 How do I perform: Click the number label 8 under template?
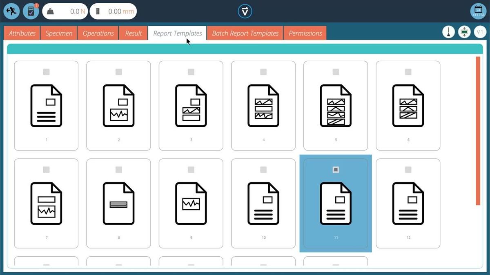[119, 237]
